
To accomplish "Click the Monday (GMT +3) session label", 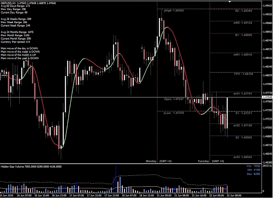I will click(159, 161).
